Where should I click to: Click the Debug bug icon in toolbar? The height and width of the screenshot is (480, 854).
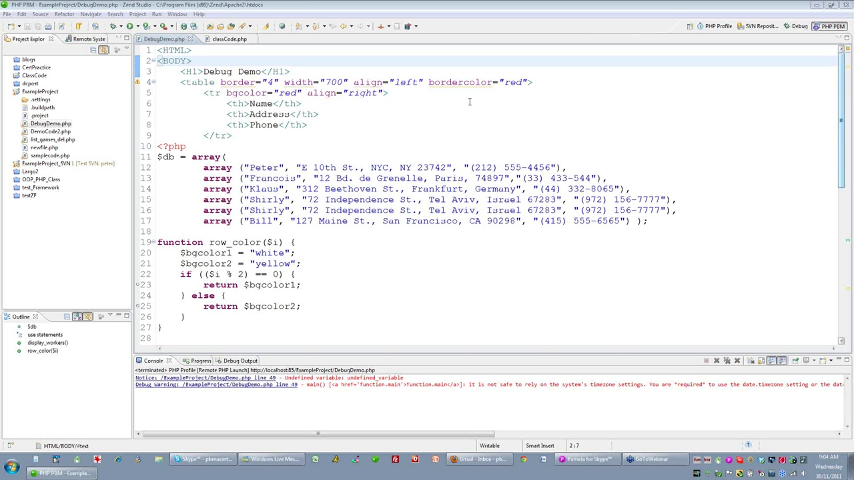(x=113, y=26)
